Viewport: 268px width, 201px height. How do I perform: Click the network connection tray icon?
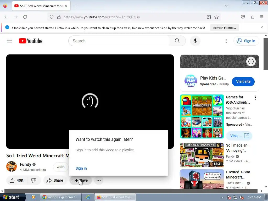235,197
